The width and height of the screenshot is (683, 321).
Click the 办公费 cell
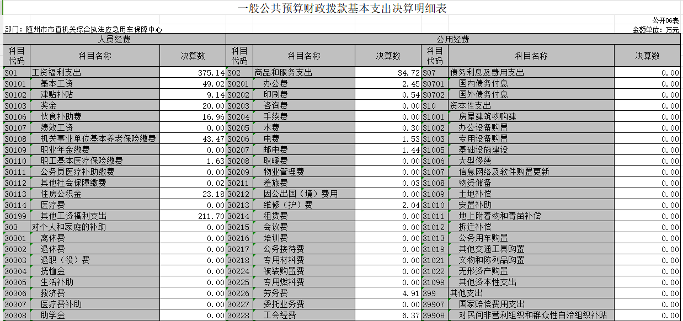point(303,83)
